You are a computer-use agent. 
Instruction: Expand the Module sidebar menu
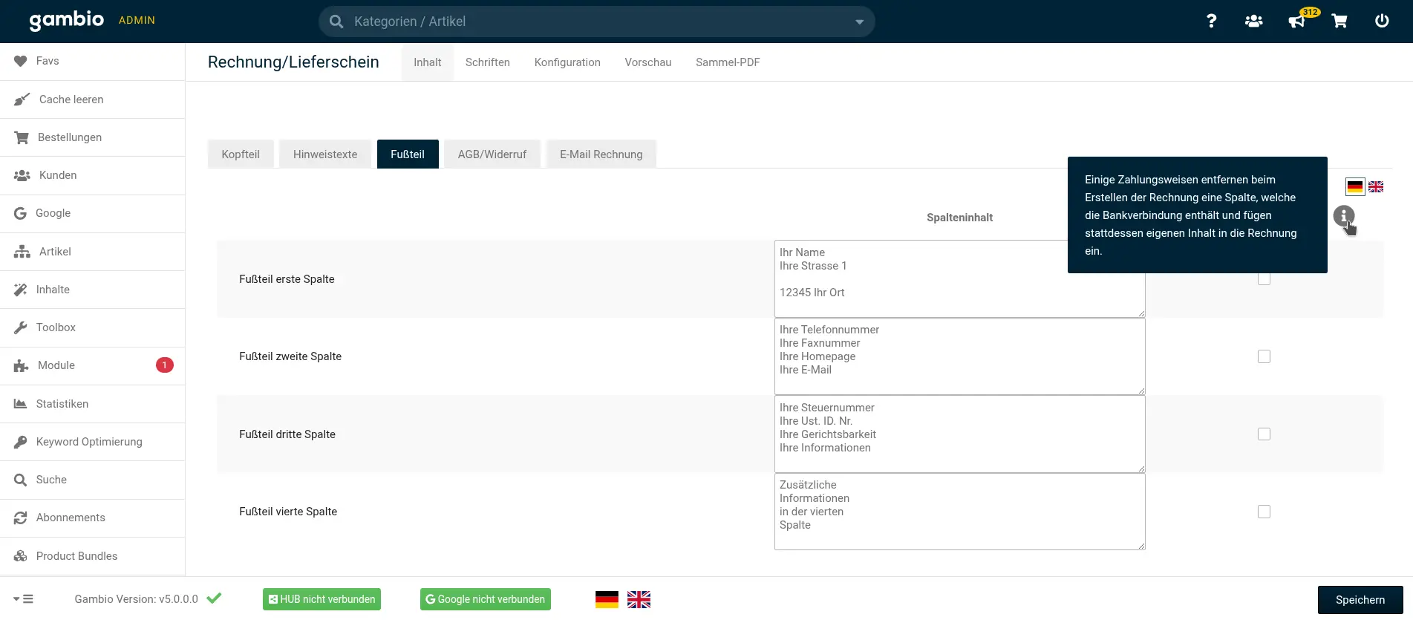(x=56, y=365)
